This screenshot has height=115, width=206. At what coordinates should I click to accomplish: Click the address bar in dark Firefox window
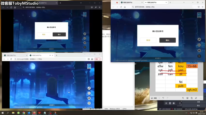point(54,7)
